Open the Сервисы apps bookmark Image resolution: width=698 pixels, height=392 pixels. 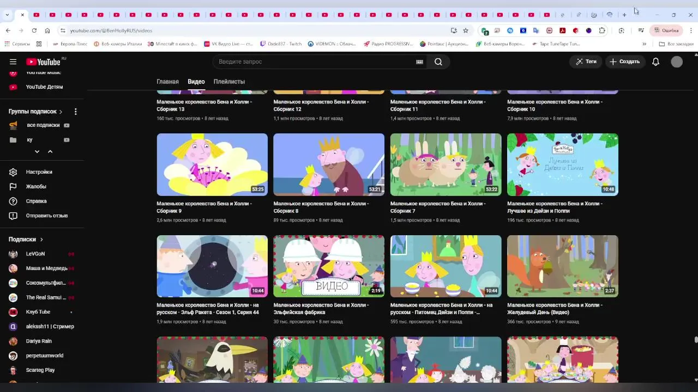tap(17, 44)
